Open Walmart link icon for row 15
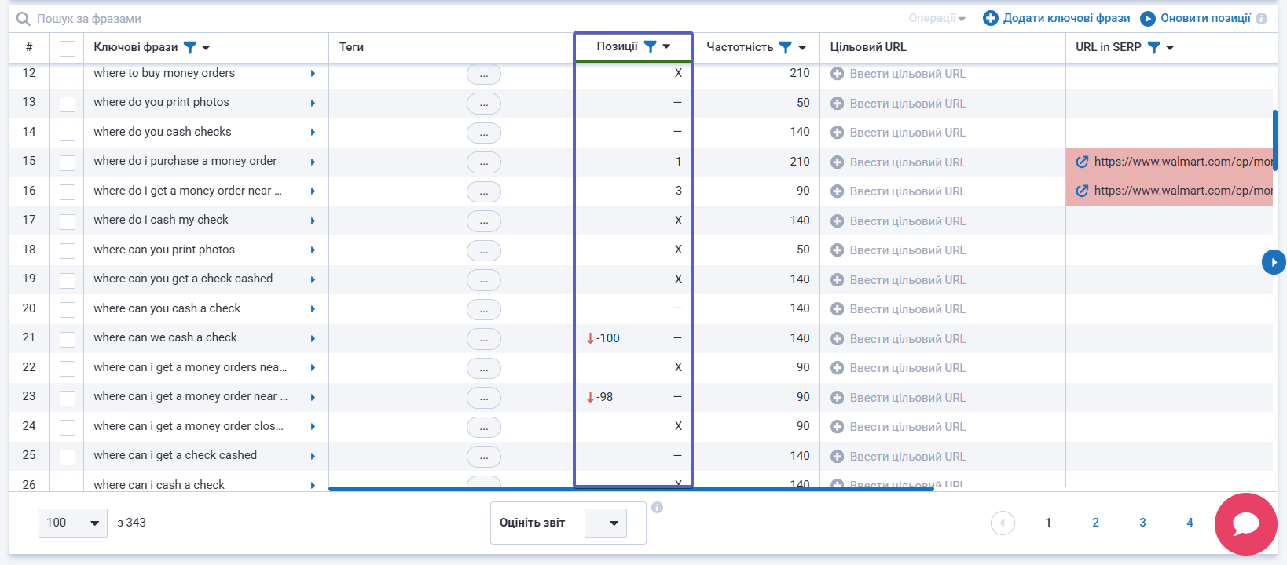The image size is (1287, 565). 1082,162
